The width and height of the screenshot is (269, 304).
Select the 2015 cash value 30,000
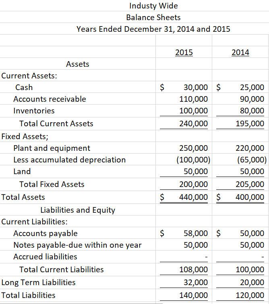[184, 87]
